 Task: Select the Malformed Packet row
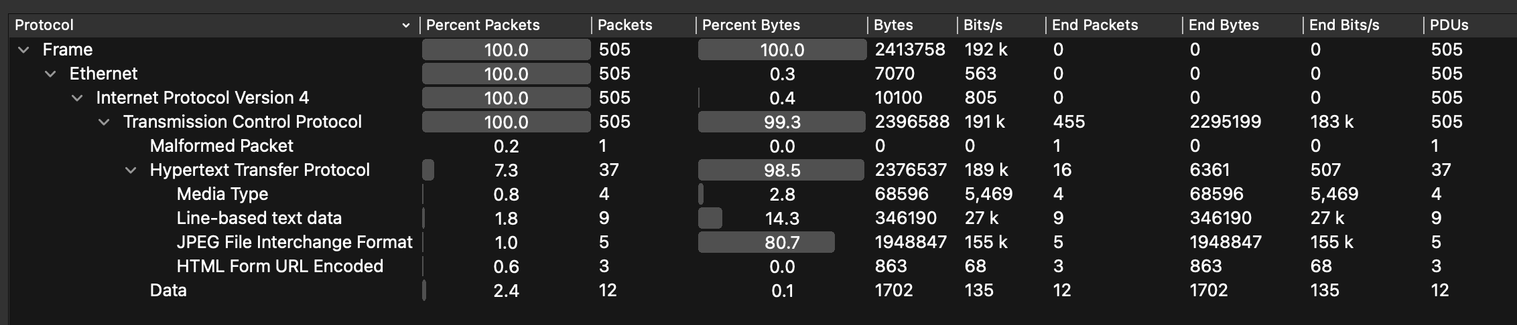click(x=221, y=146)
